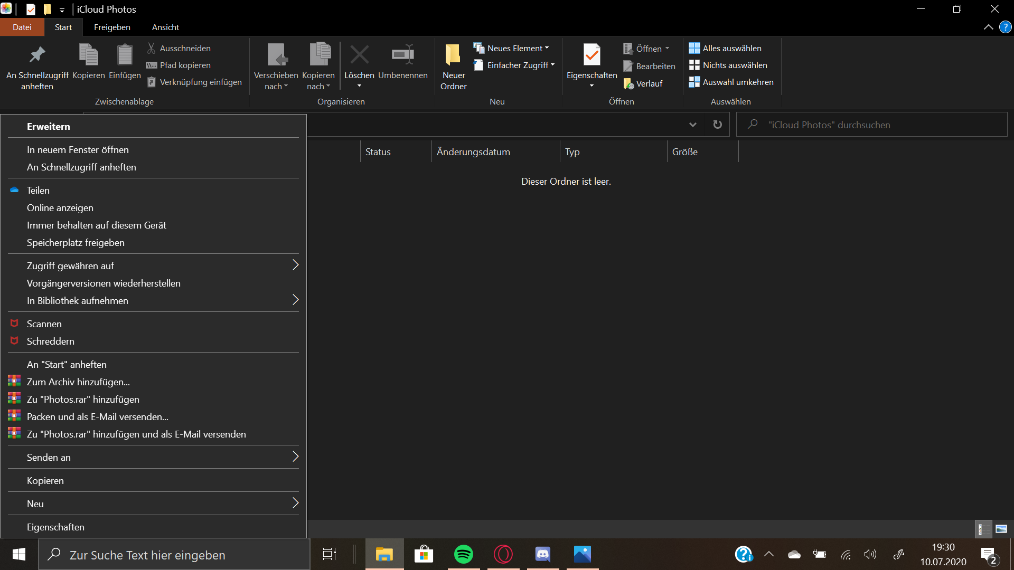The width and height of the screenshot is (1014, 570).
Task: Switch to large thumbnails view icon in status bar
Action: [1001, 529]
